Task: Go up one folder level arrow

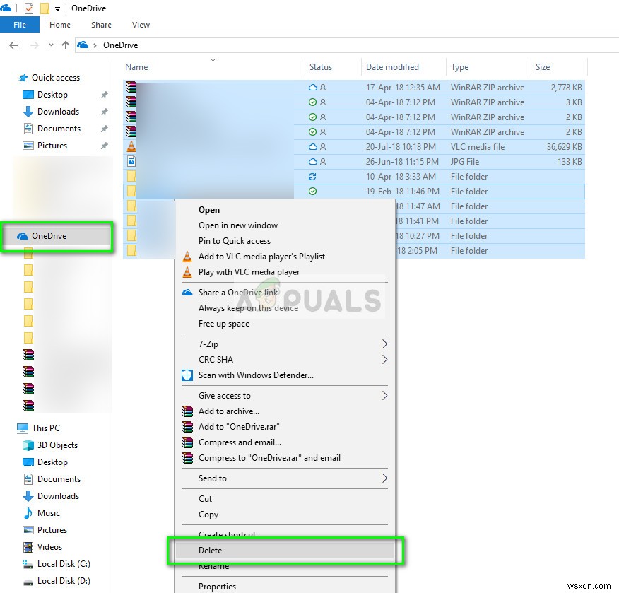Action: pos(66,45)
